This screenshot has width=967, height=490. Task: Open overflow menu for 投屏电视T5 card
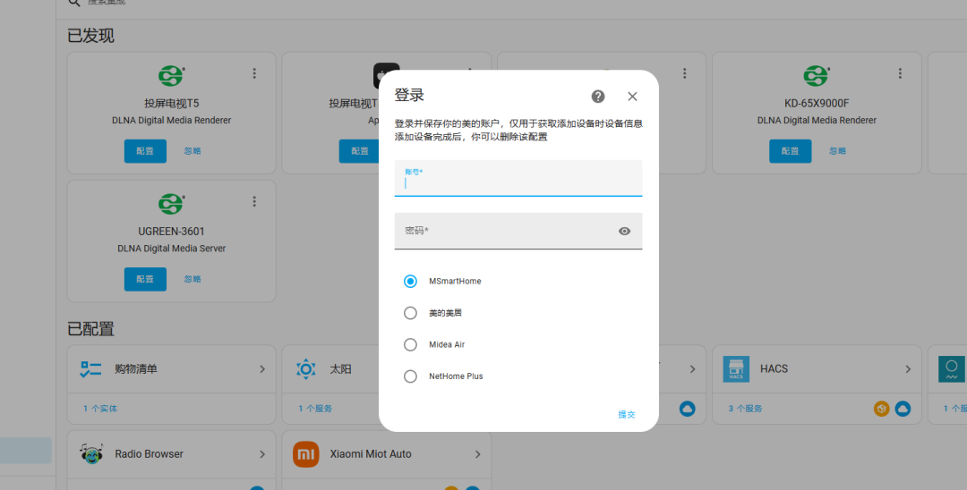[254, 73]
